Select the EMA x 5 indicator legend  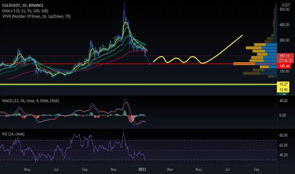[25, 11]
